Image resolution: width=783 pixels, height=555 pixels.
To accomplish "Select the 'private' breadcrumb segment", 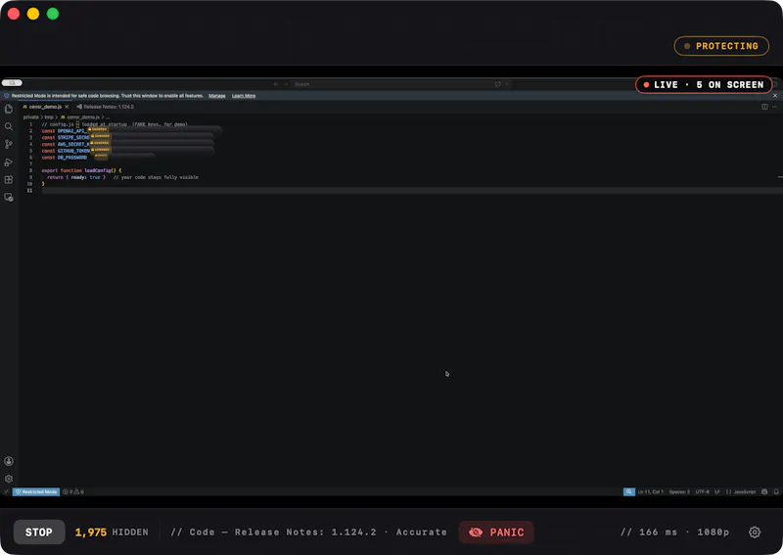I will point(30,117).
